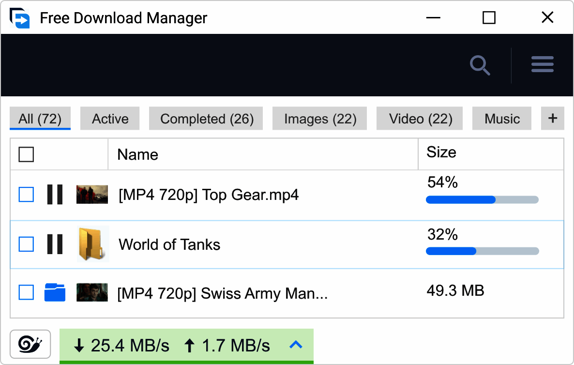Check the select-all checkbox in the header
Screen dimensions: 574x365
pyautogui.click(x=26, y=154)
